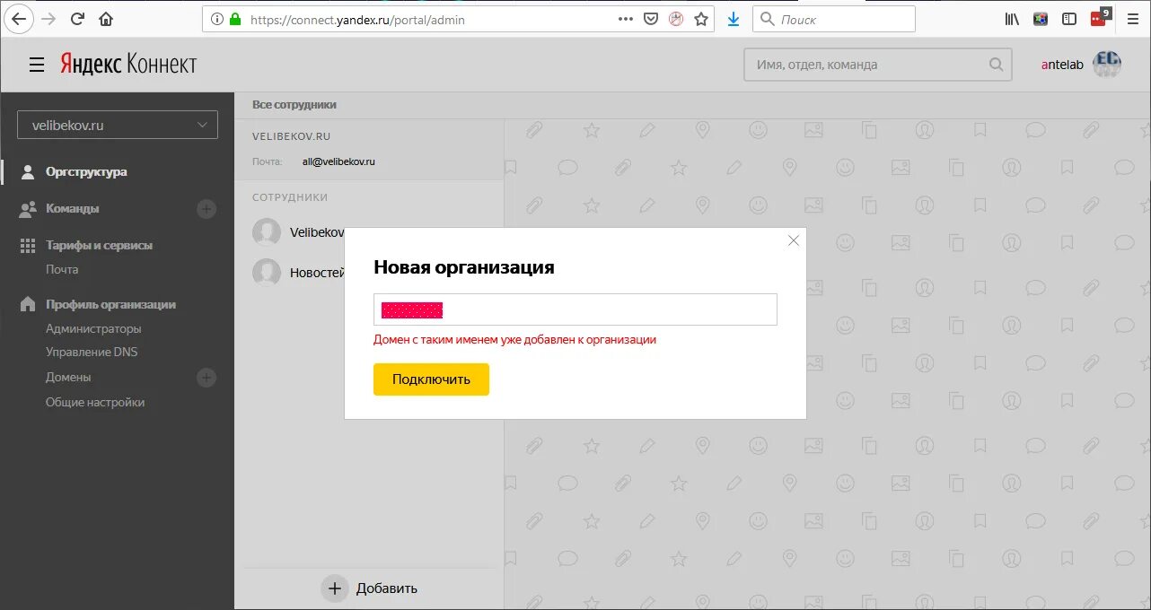The height and width of the screenshot is (610, 1151).
Task: Click the Добавить button at bottom
Action: (x=370, y=588)
